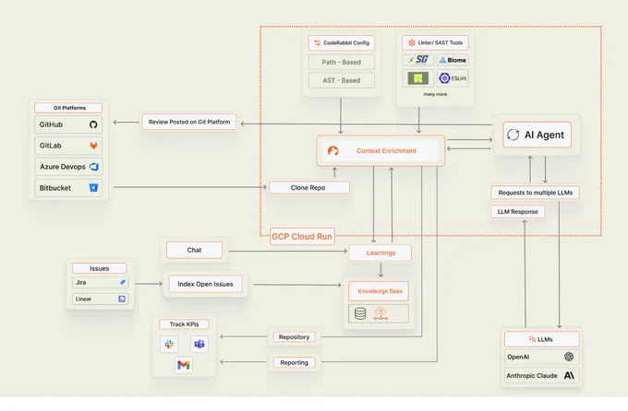Click the Path - Based box

[x=341, y=63]
